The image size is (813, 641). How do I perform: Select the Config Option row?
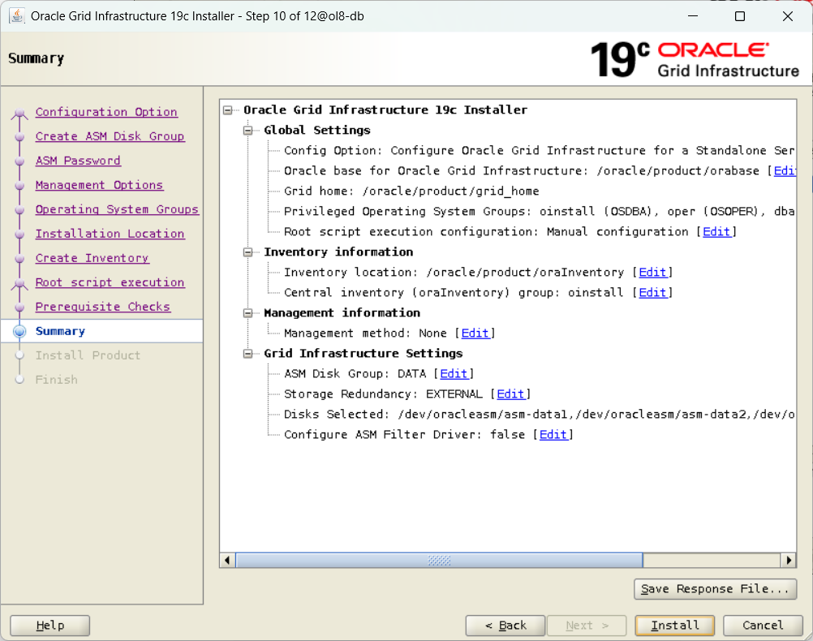(x=540, y=151)
